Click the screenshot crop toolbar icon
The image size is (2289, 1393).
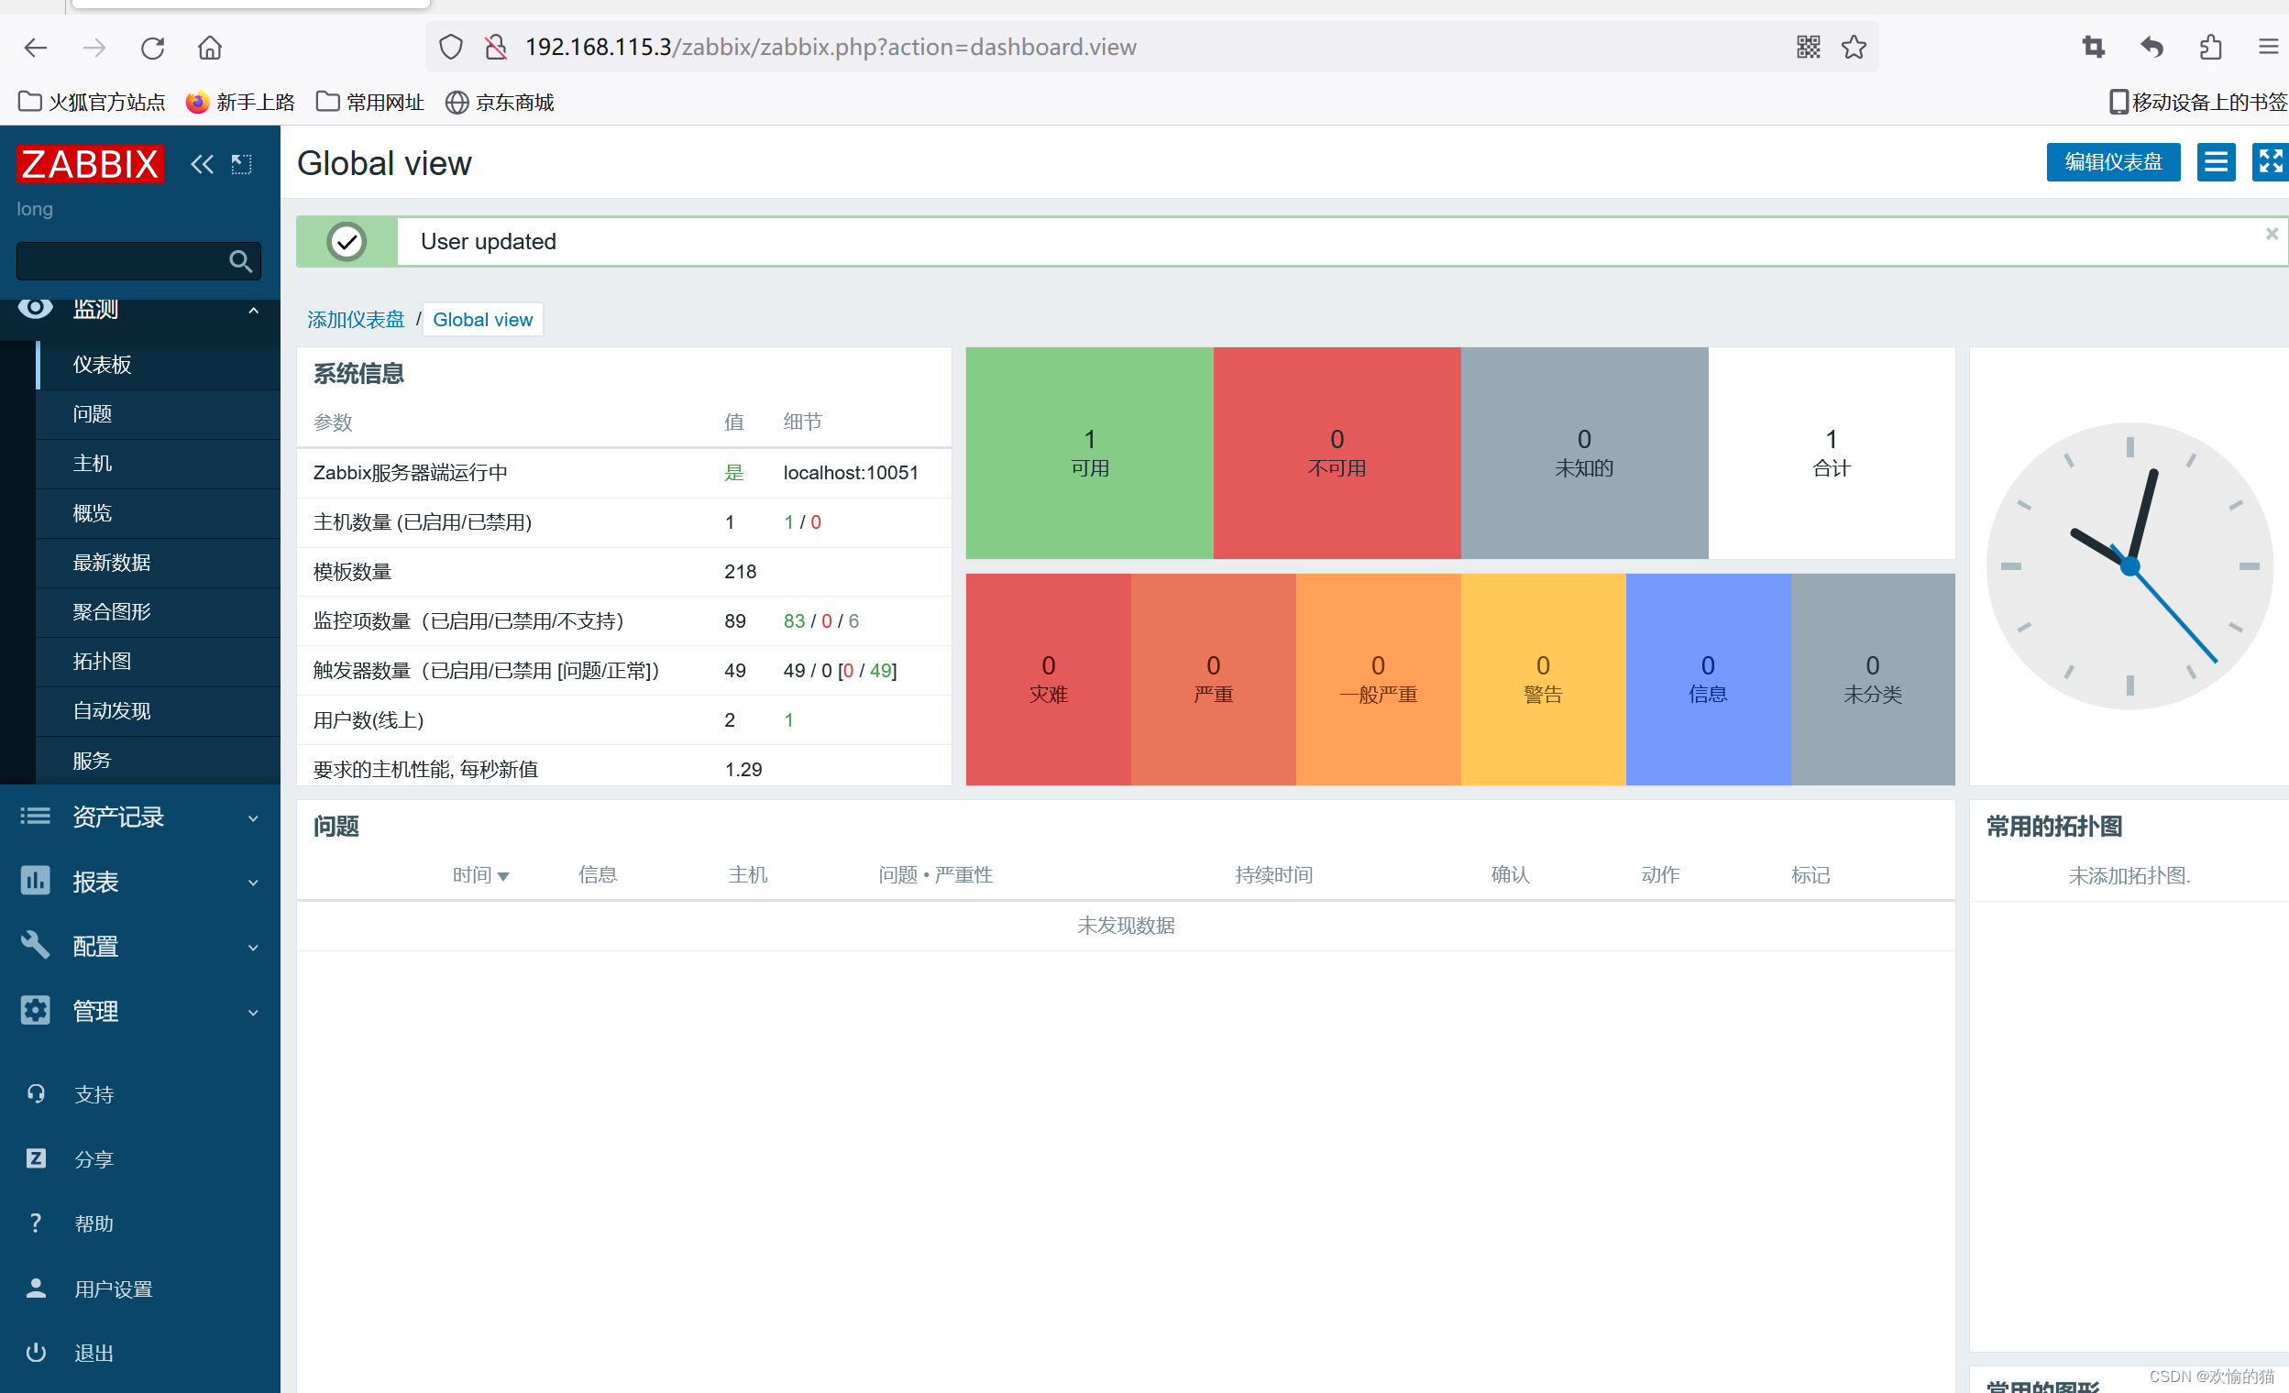click(2093, 48)
